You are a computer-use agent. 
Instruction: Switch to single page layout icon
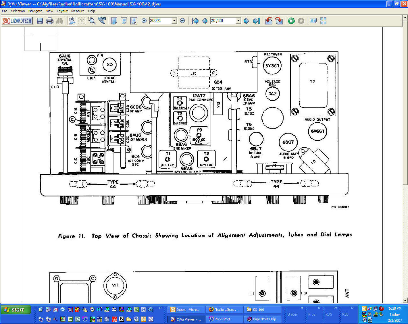[114, 21]
